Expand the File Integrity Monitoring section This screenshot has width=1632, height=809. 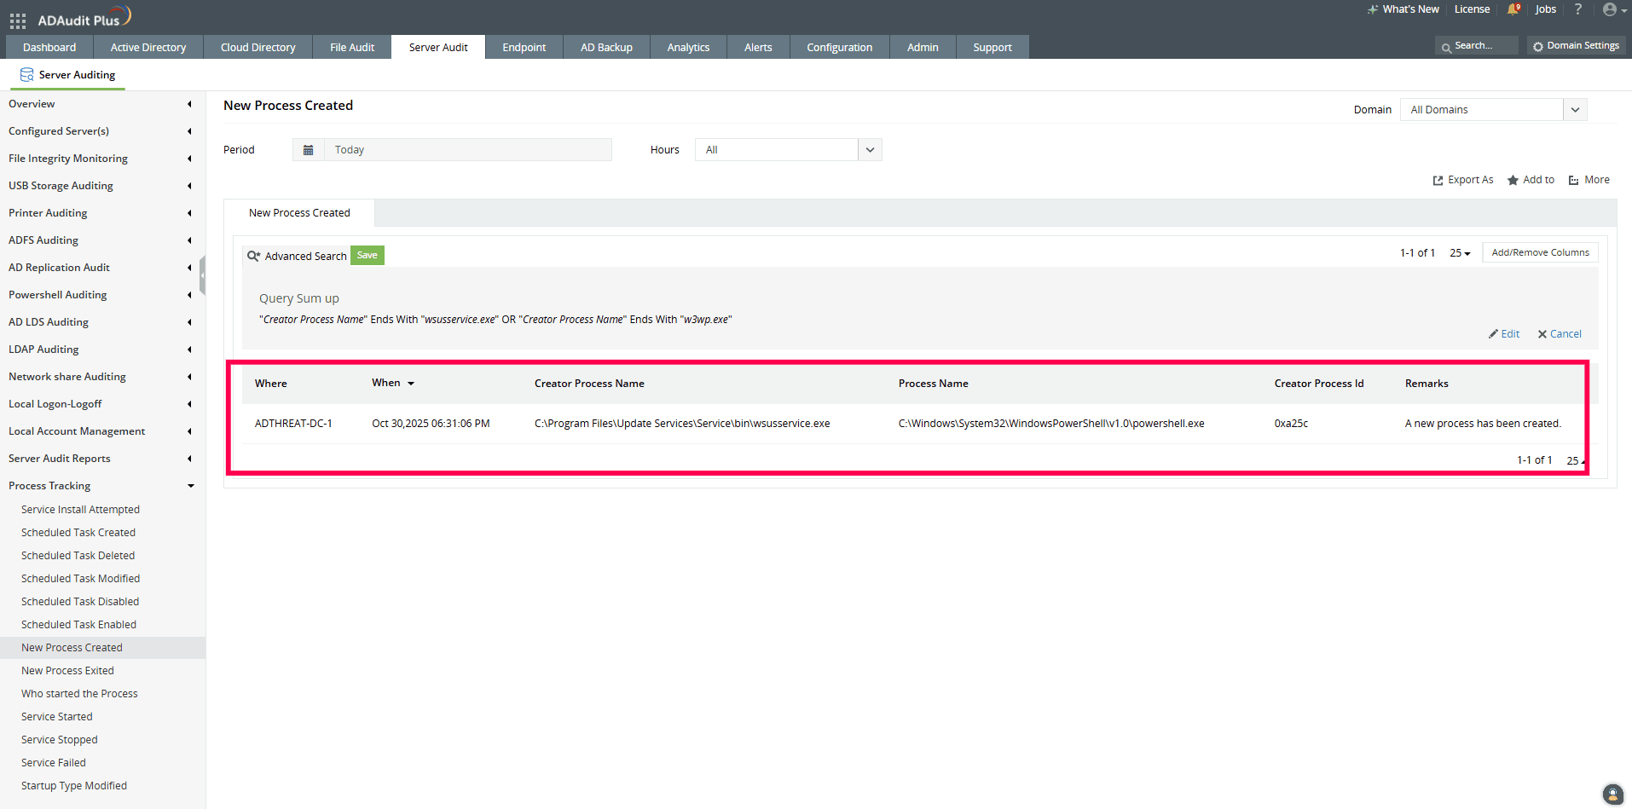(x=189, y=159)
